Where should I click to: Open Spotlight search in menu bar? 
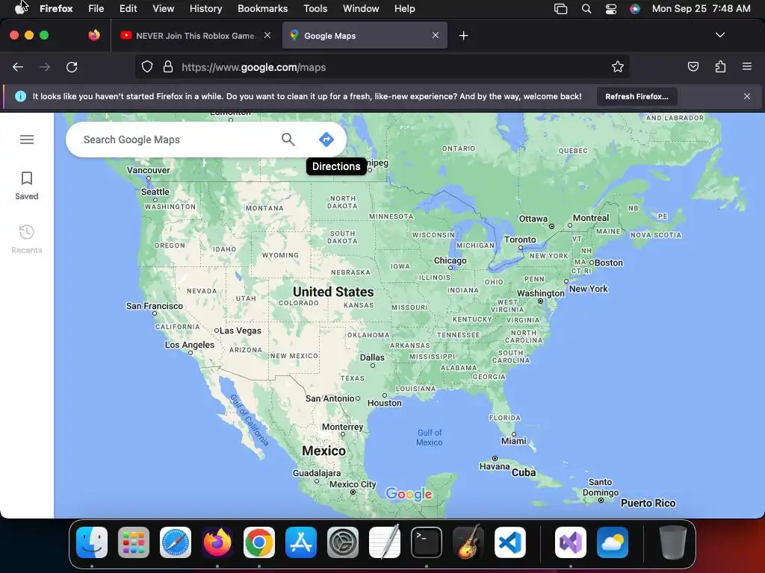tap(586, 9)
